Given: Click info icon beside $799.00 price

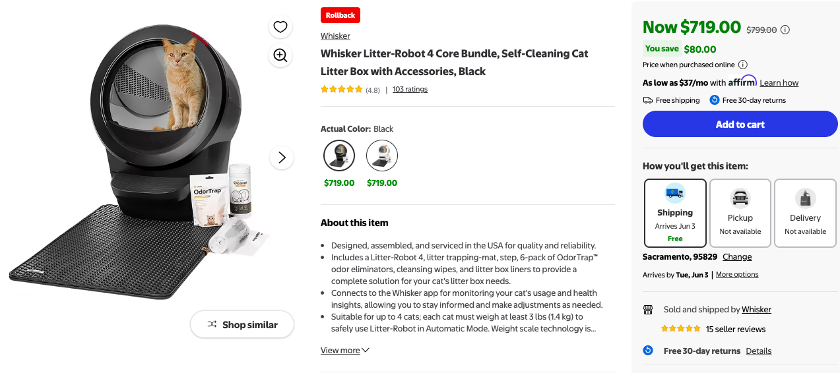Looking at the screenshot, I should (785, 30).
